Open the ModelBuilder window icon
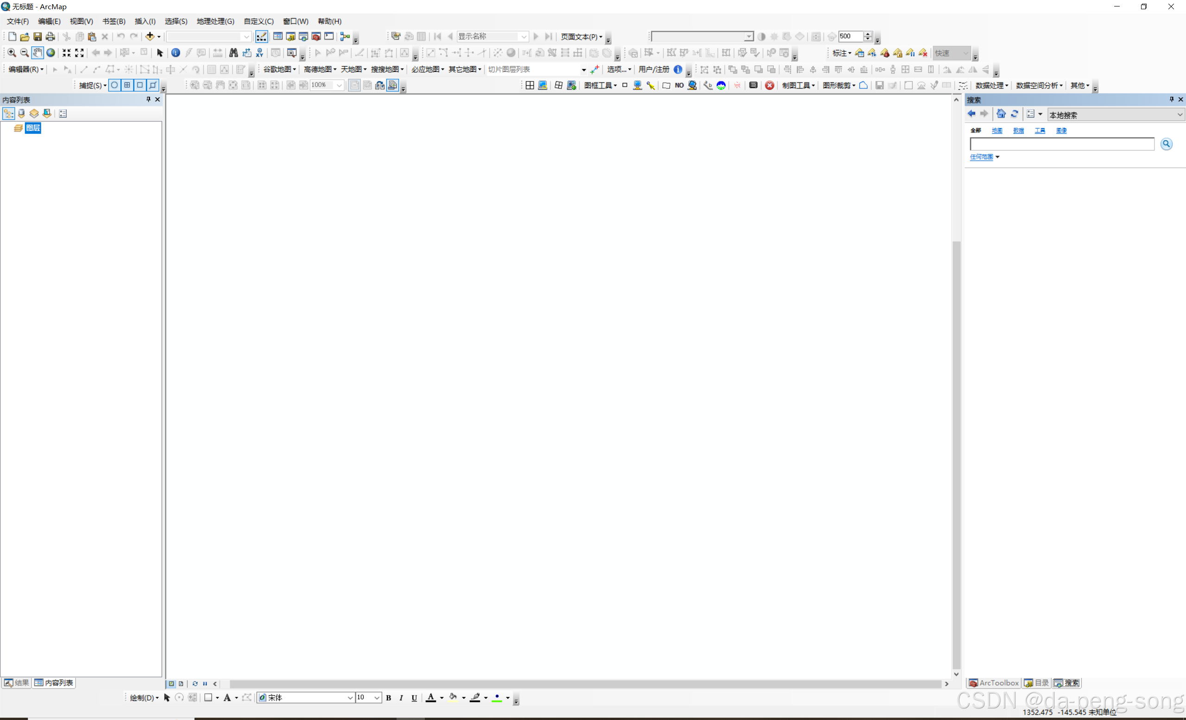This screenshot has height=720, width=1186. 345,37
